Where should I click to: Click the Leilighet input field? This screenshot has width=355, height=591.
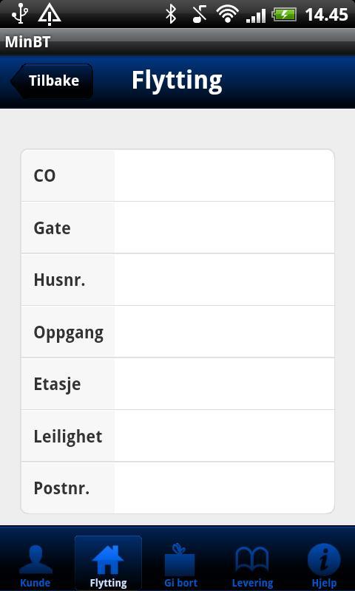click(x=224, y=436)
